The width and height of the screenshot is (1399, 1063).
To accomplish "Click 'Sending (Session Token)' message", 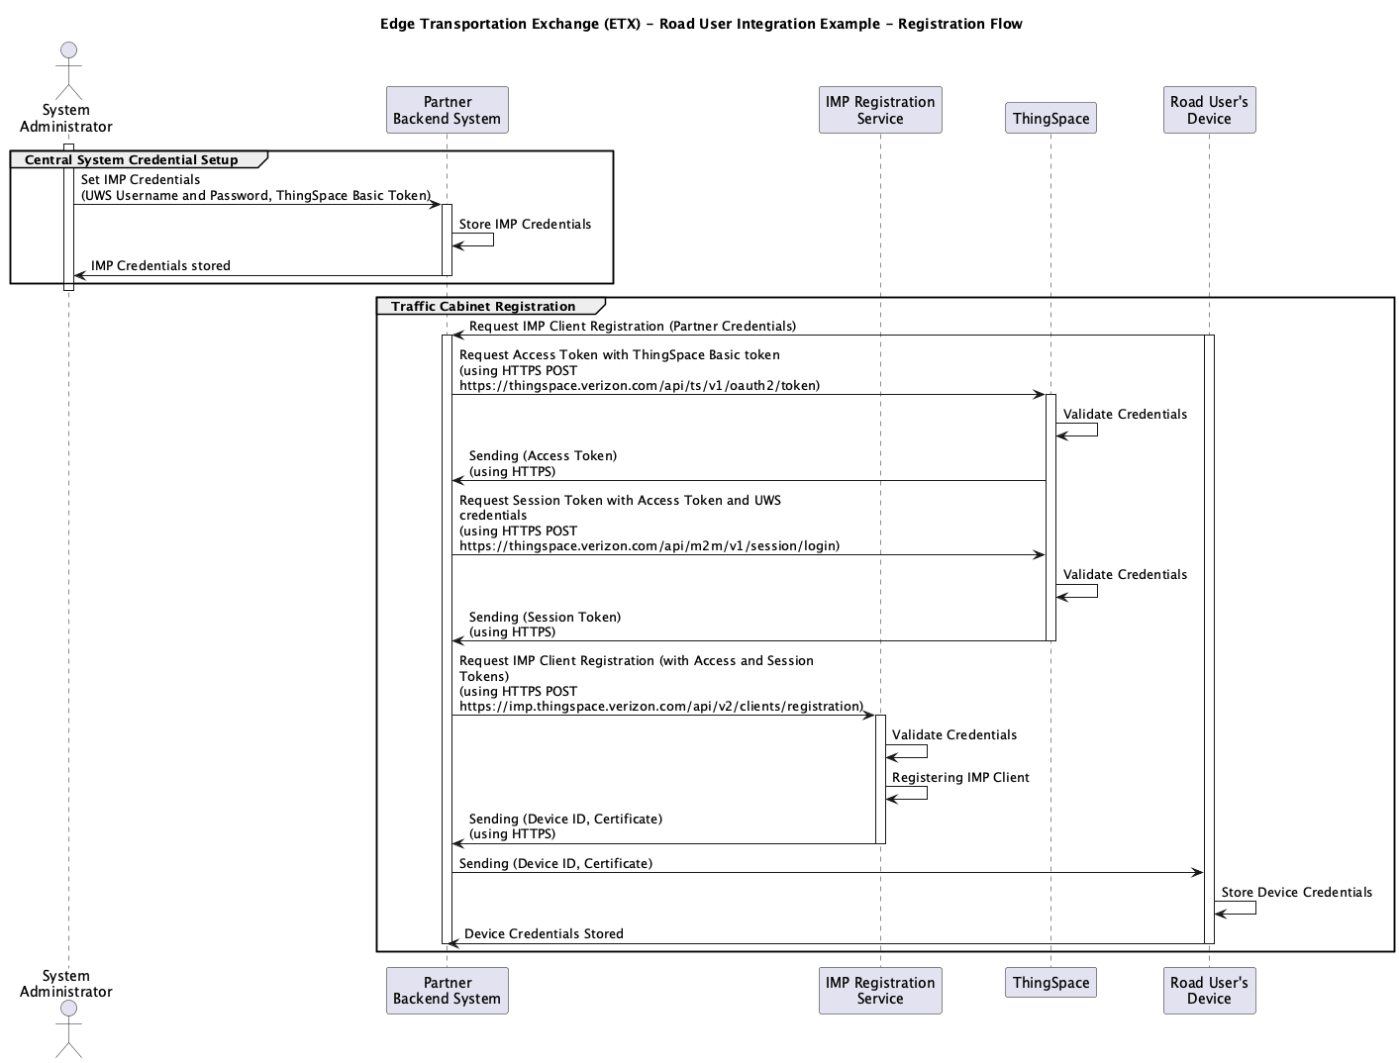I will (545, 617).
